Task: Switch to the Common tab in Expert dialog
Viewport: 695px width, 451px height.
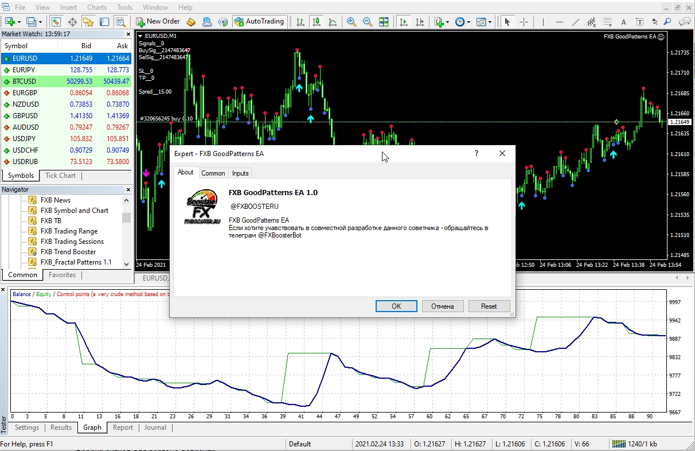Action: coord(213,173)
